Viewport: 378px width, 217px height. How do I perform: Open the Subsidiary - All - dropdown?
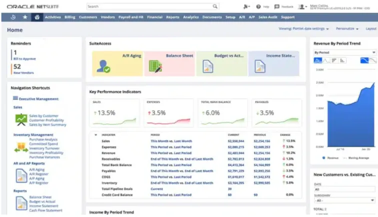[344, 201]
